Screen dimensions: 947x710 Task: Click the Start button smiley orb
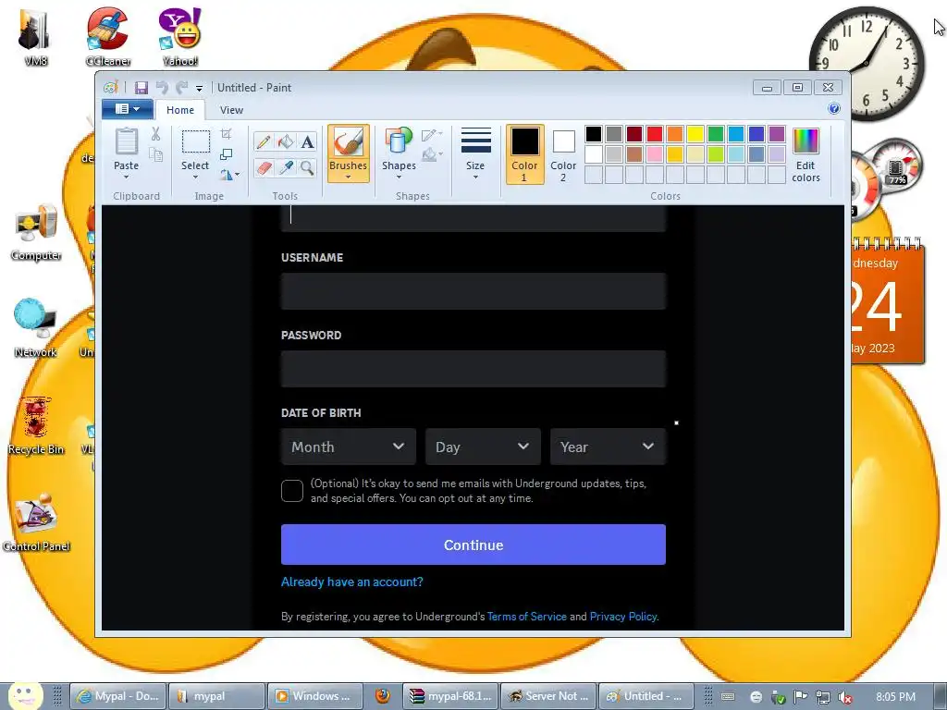click(x=24, y=695)
